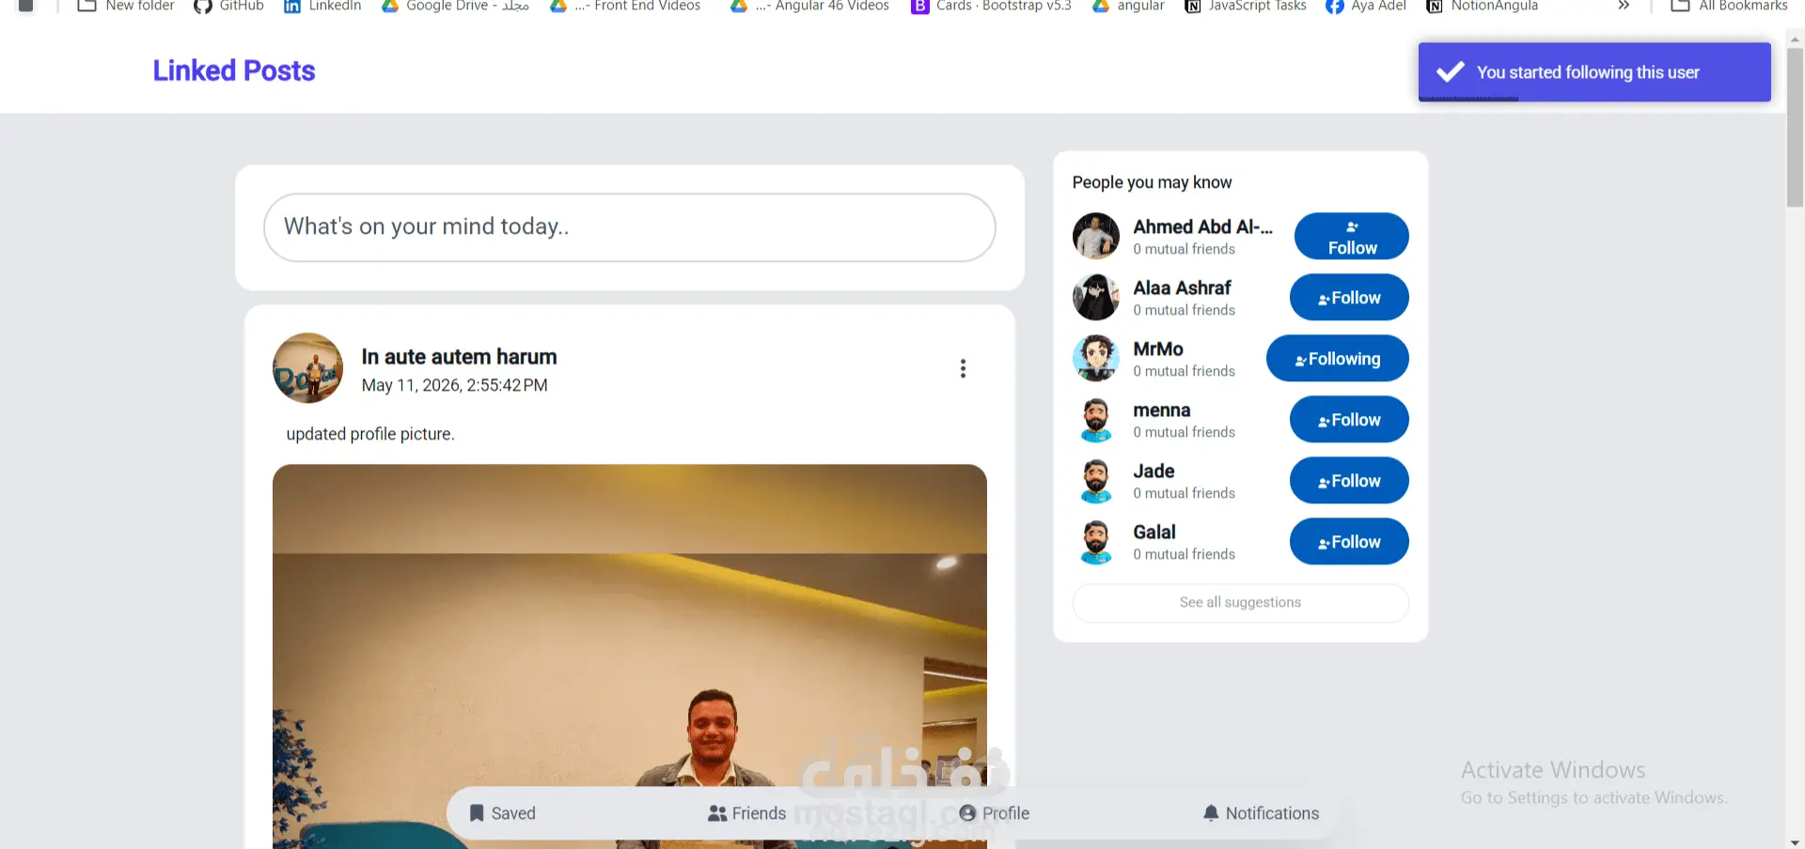Go to the Linked Posts home logo

[x=234, y=70]
